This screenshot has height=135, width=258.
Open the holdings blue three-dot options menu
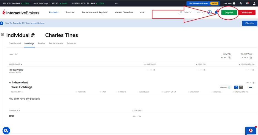[250, 87]
